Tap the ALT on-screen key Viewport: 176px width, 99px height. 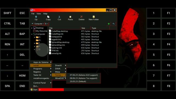point(7,34)
